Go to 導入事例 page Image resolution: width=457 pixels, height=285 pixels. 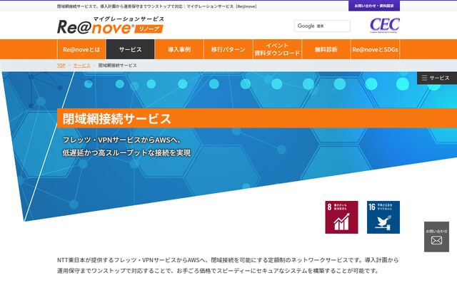click(179, 49)
